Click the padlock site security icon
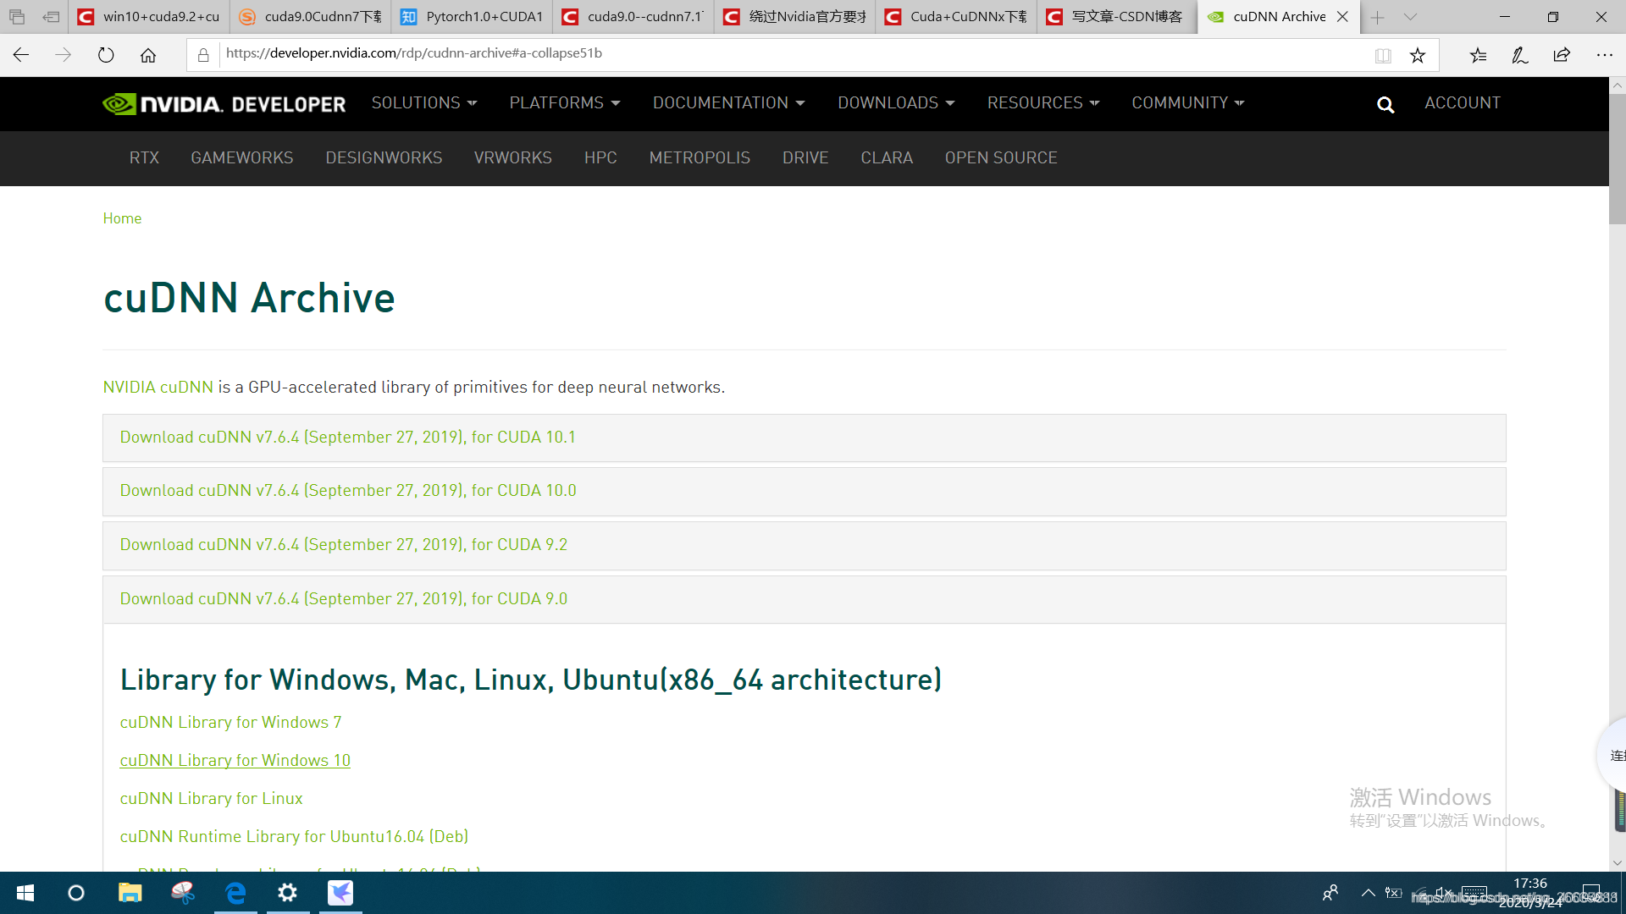 pyautogui.click(x=203, y=55)
